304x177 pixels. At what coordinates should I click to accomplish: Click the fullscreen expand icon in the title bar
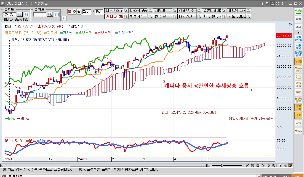(x=278, y=4)
